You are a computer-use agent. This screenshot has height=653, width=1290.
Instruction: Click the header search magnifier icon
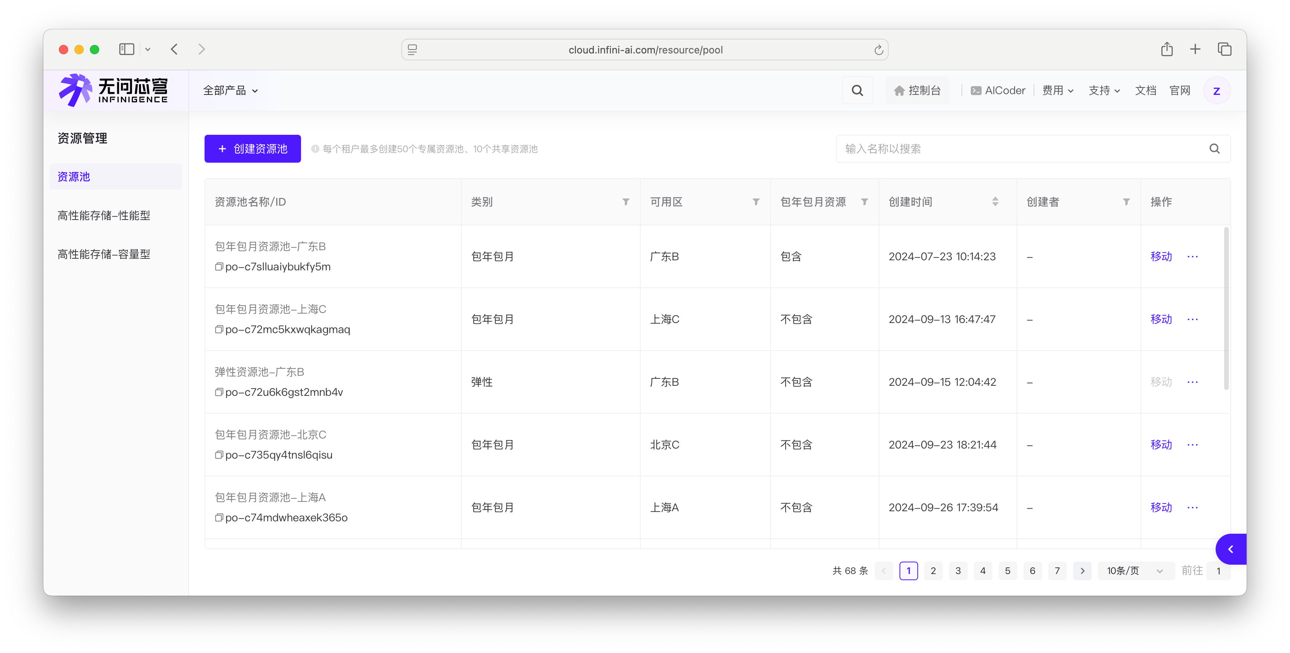point(857,91)
